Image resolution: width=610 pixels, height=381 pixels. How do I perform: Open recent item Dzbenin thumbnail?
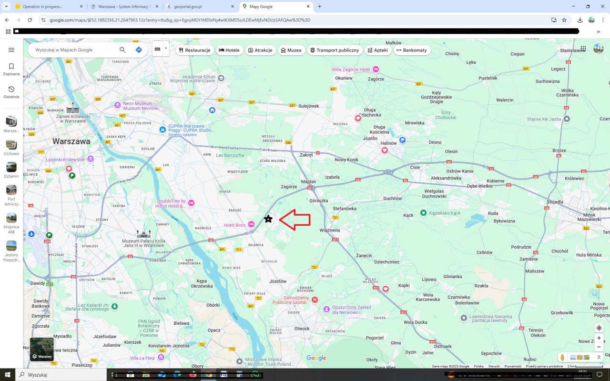pyautogui.click(x=11, y=167)
